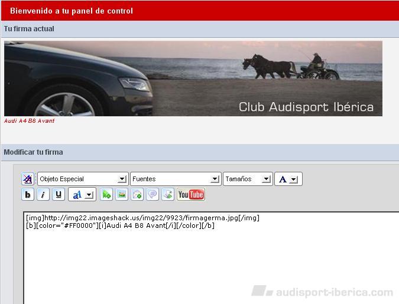Click the [img] imageshack URL line

click(142, 218)
